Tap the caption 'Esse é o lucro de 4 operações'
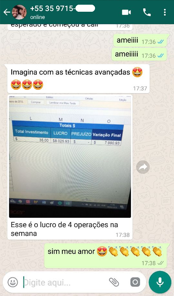The width and height of the screenshot is (174, 296). (x=65, y=229)
